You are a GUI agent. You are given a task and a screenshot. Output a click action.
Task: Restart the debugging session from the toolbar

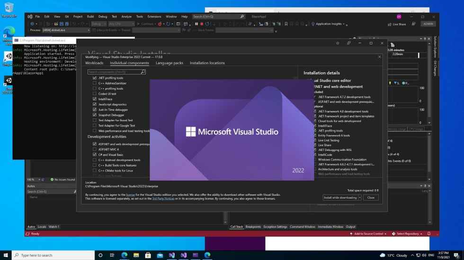(207, 24)
